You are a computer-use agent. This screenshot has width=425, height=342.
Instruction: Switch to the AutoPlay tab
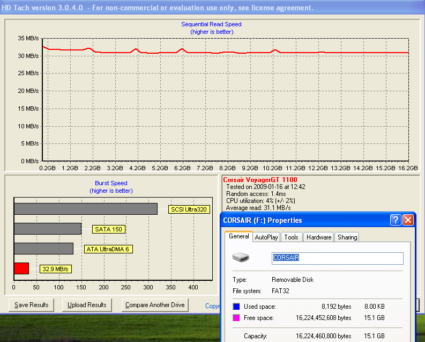tap(266, 237)
